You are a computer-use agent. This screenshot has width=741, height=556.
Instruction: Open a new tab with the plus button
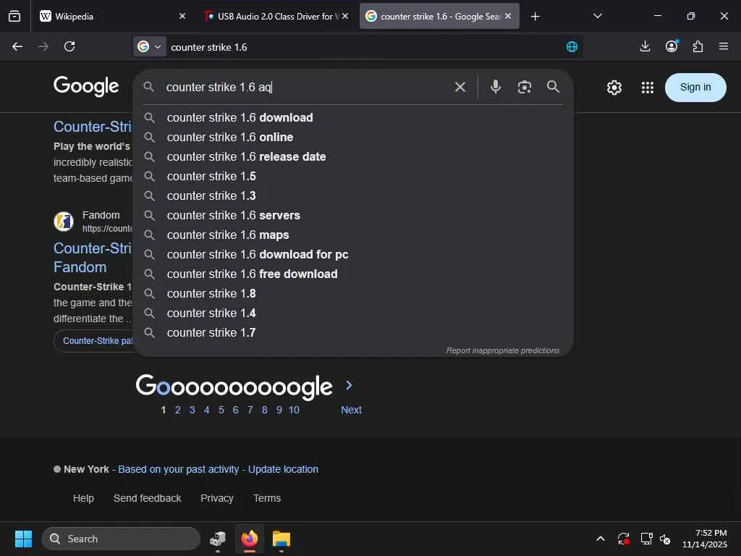pos(535,17)
